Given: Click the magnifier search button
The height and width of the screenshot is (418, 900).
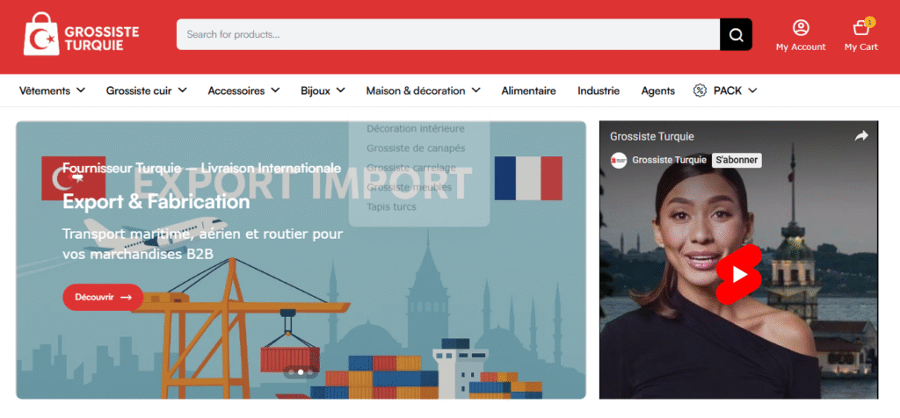Looking at the screenshot, I should (736, 34).
